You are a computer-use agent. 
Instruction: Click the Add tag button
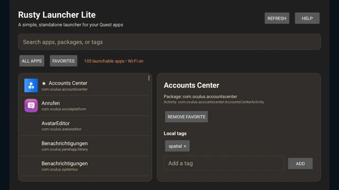[x=300, y=164]
